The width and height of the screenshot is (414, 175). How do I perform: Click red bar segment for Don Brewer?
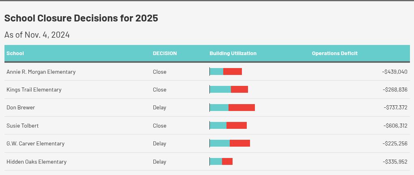coord(241,108)
